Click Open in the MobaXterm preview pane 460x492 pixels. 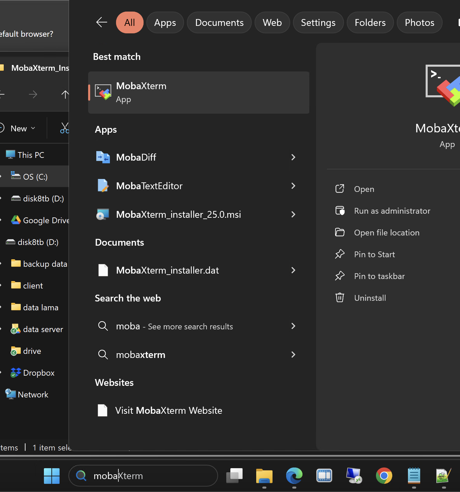coord(364,189)
